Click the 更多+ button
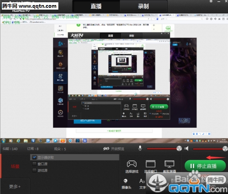 pos(15,186)
